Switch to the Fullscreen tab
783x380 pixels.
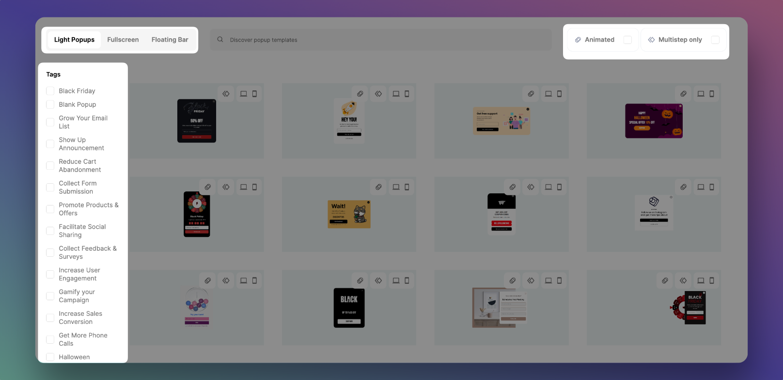coord(123,40)
